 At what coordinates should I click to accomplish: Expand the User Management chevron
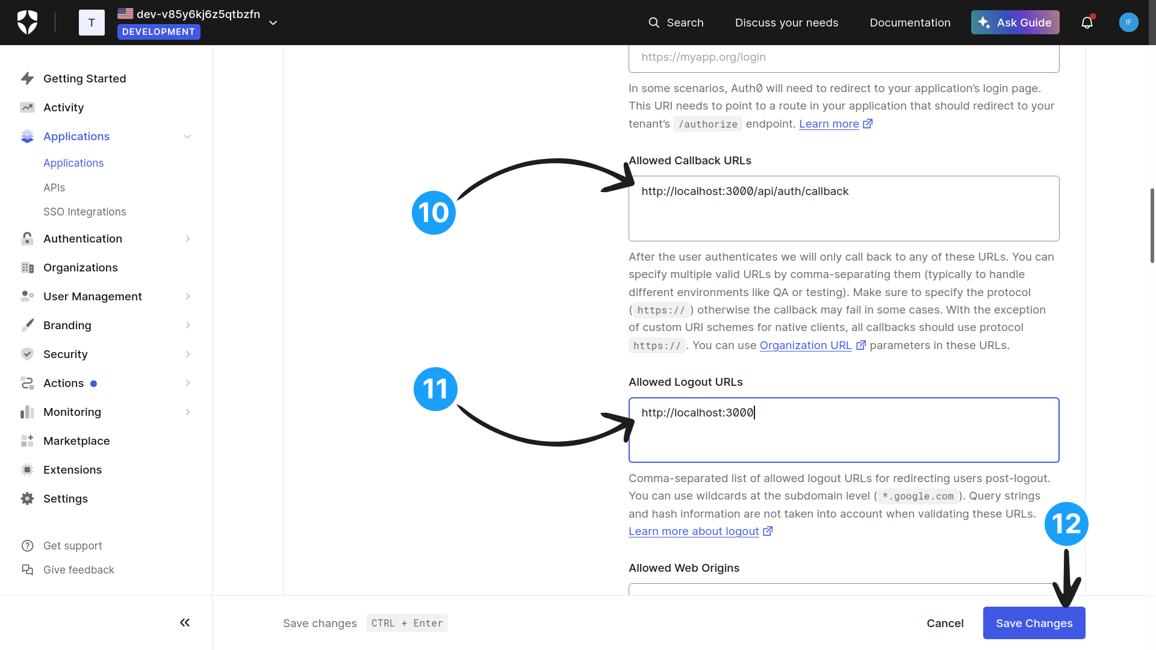188,296
